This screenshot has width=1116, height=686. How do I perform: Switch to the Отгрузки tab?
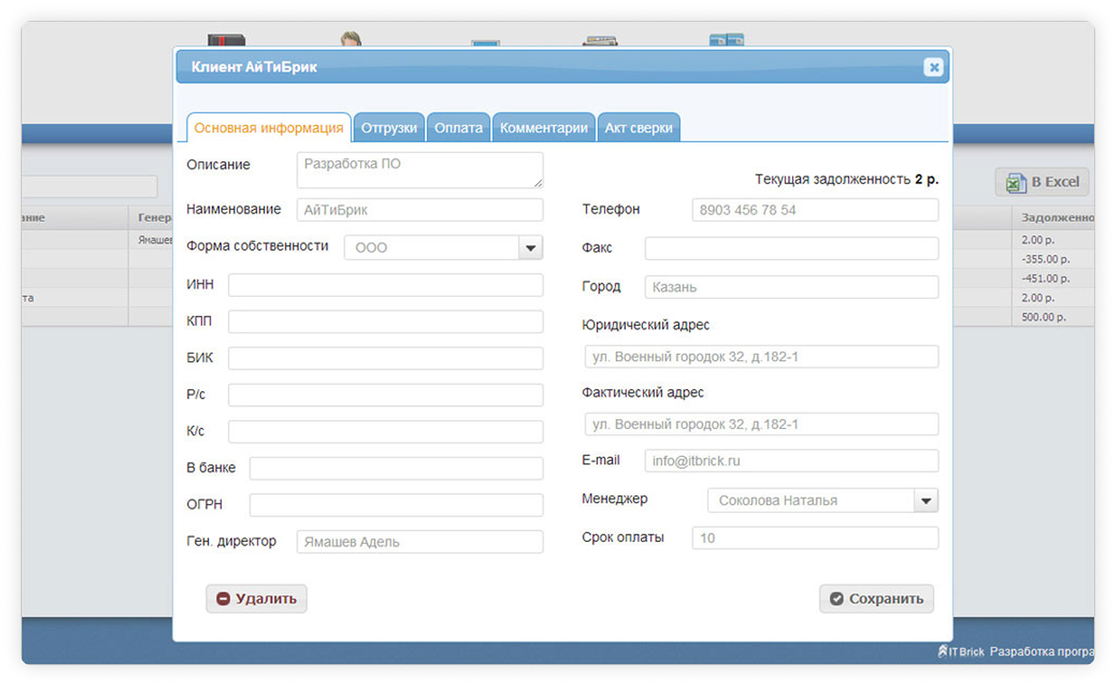(388, 128)
